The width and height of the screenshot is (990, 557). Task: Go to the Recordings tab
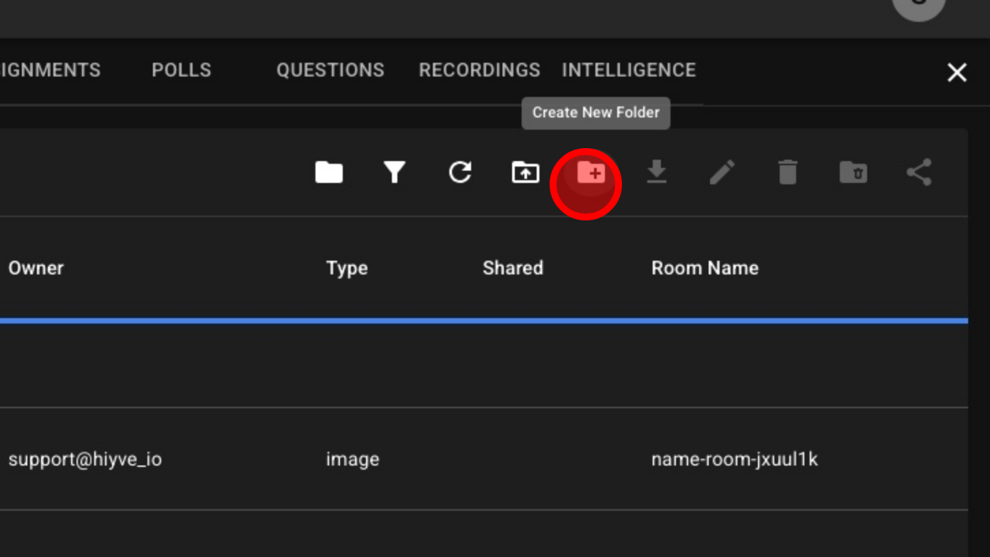(x=479, y=70)
